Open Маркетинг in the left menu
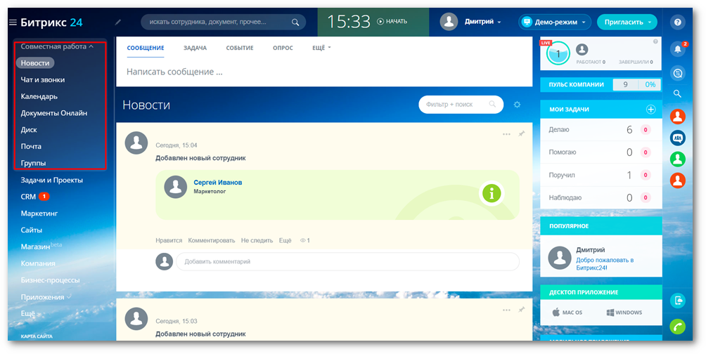This screenshot has width=706, height=354. [39, 214]
